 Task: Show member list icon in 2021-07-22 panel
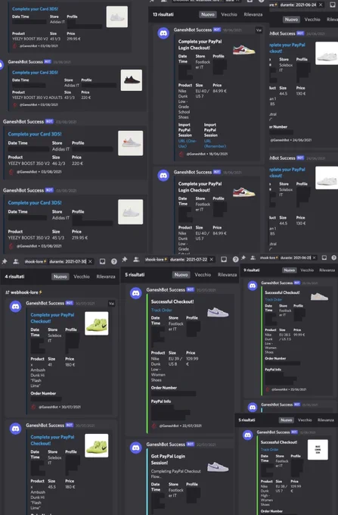click(136, 260)
